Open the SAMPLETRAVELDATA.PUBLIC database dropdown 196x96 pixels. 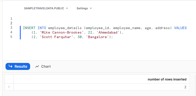[46, 8]
